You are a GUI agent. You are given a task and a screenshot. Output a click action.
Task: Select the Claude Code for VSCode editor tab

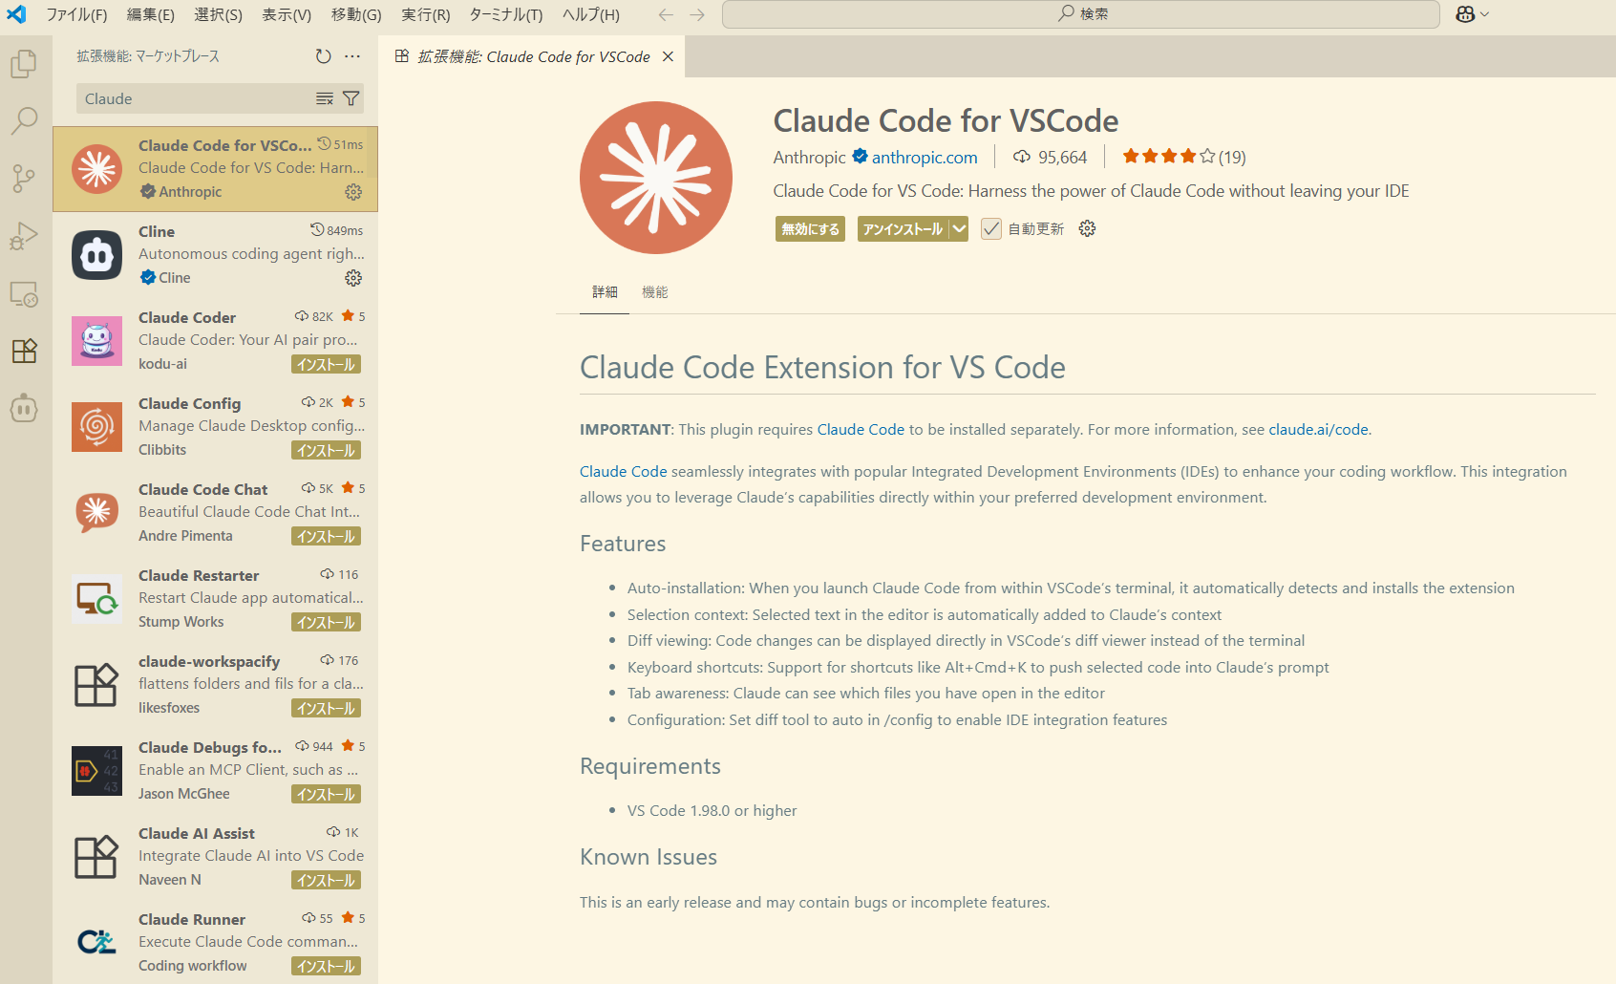click(533, 57)
